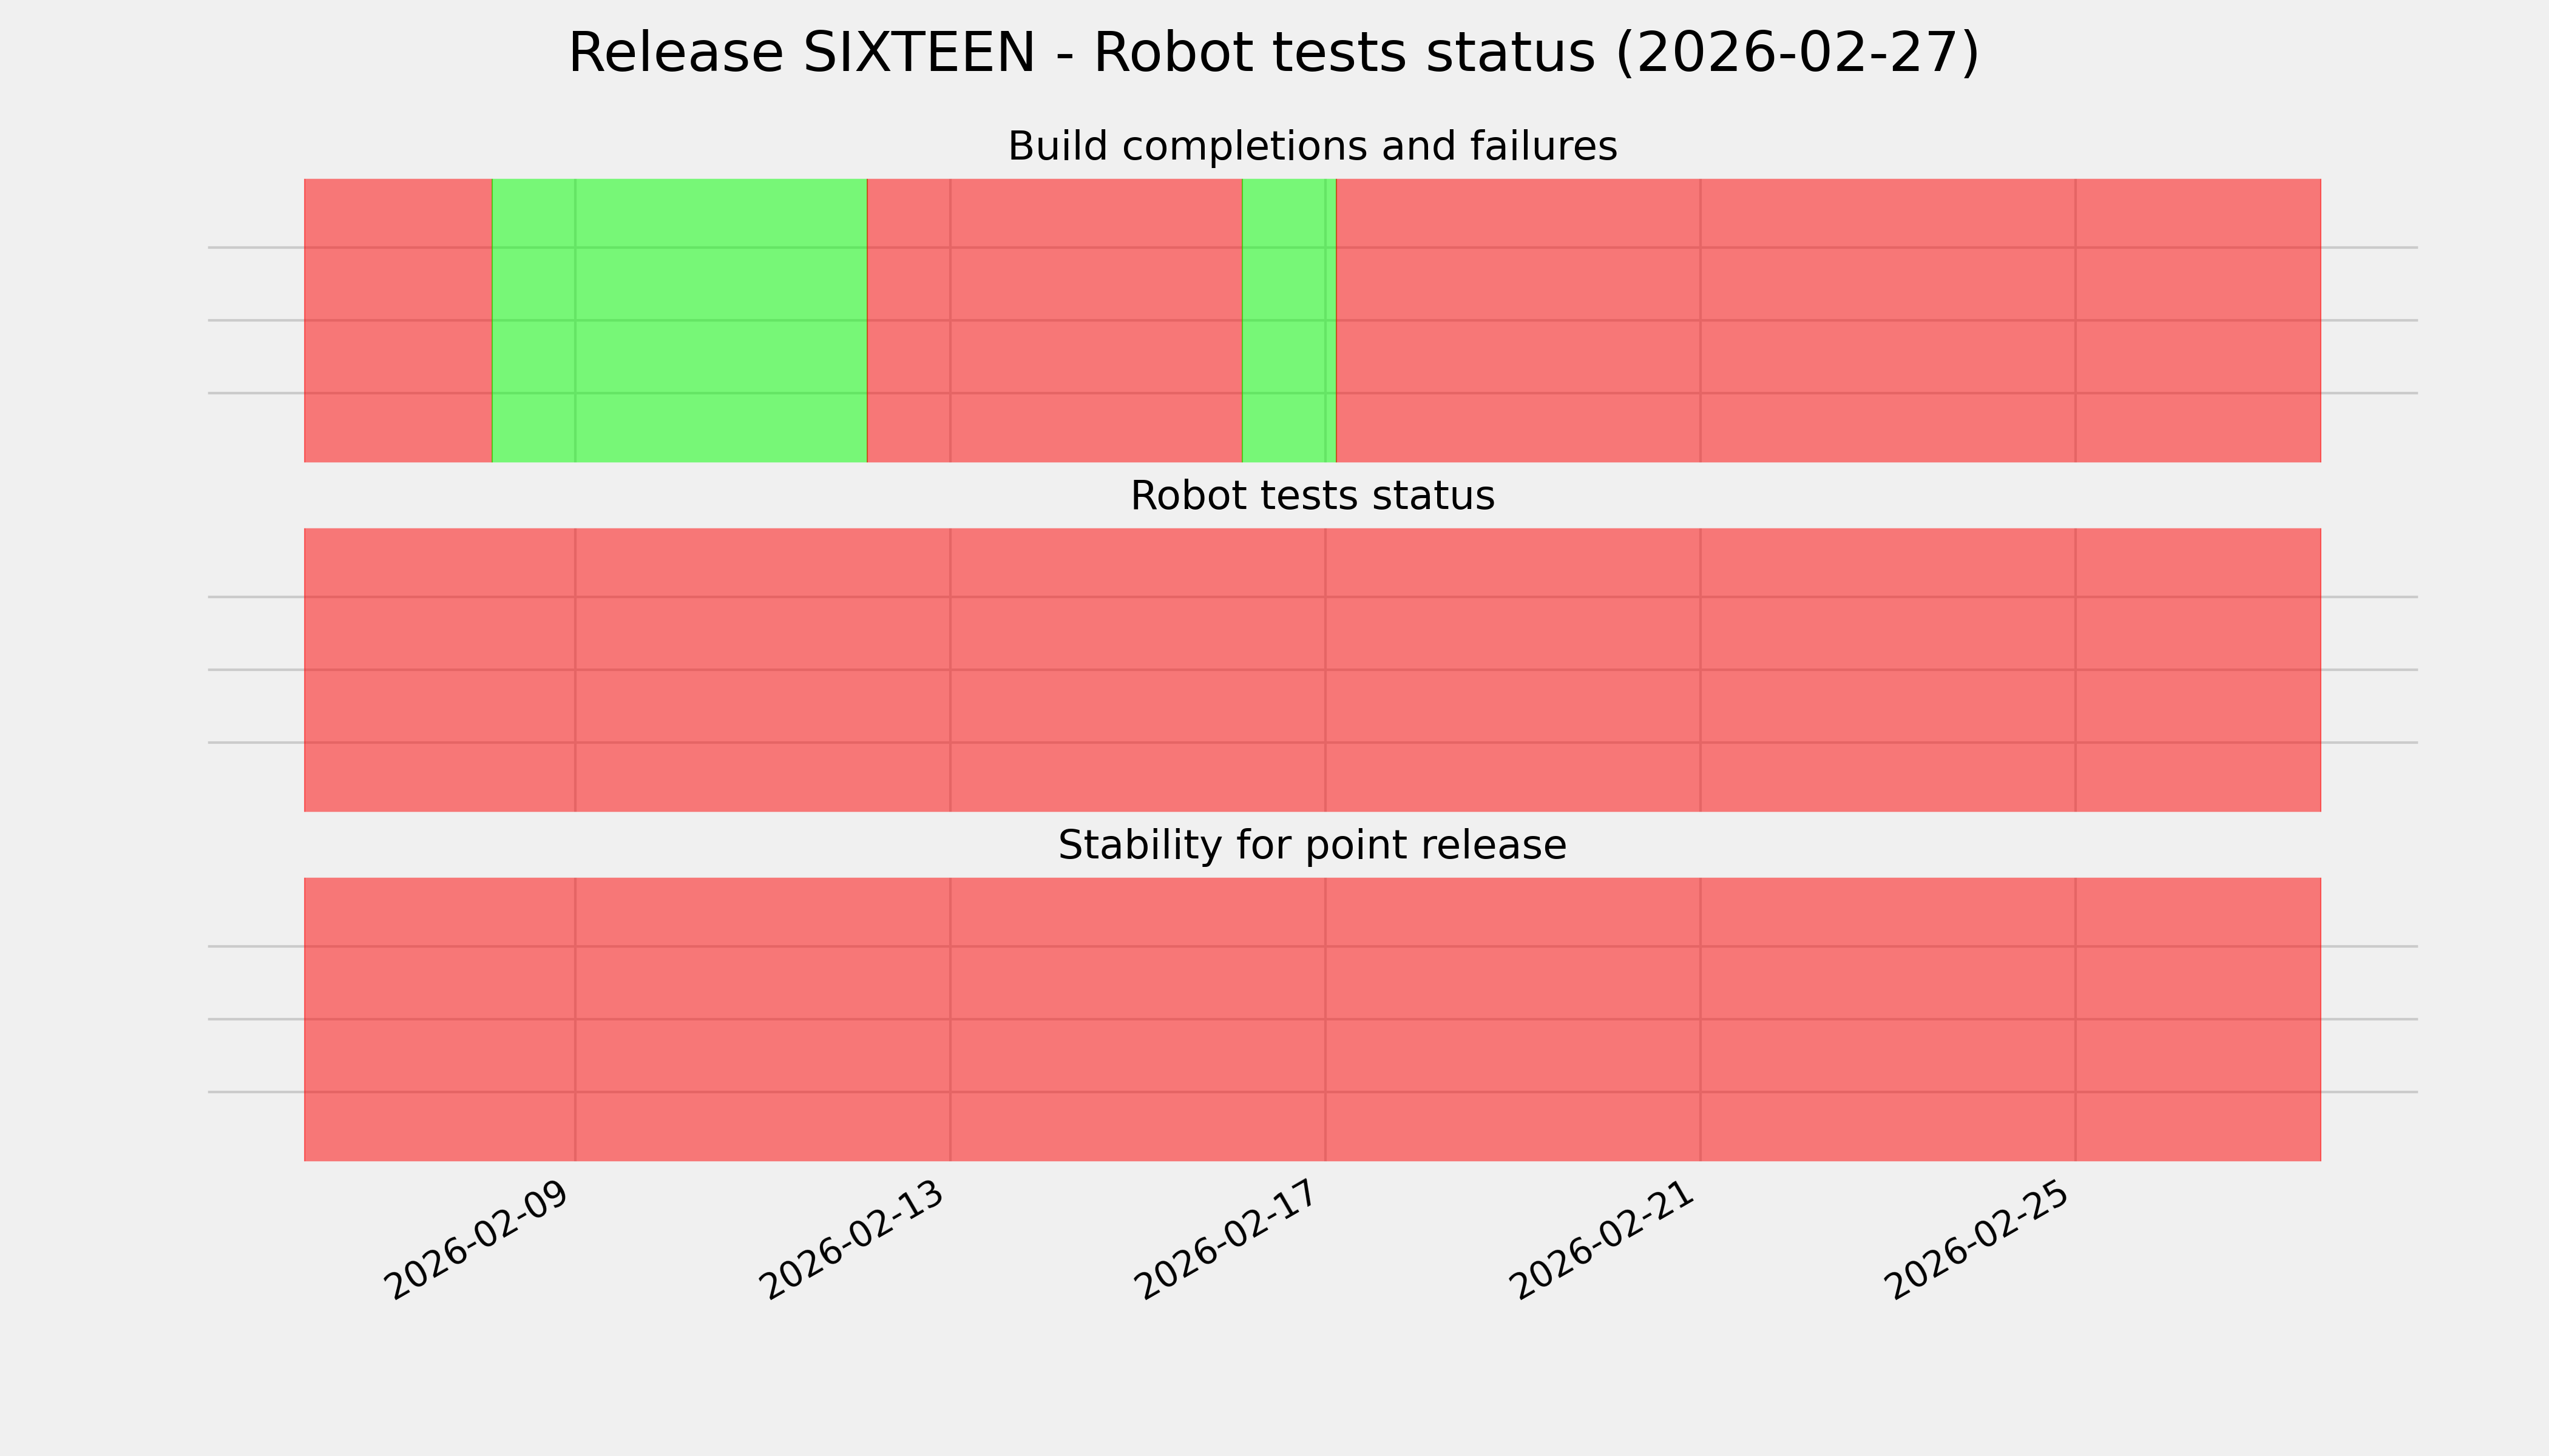Click the wide green band in the build chart
Screen dimensions: 2549x1456
679,320
